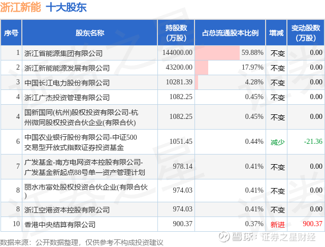325x247 pixels.
Task: Click holding value 1051.45
Action: [x=181, y=142]
